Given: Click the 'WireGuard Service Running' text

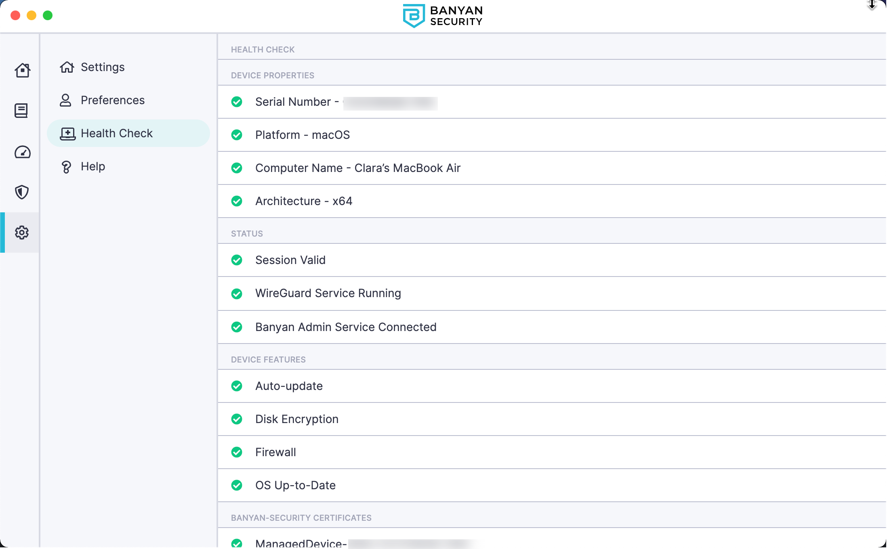Looking at the screenshot, I should [x=328, y=293].
